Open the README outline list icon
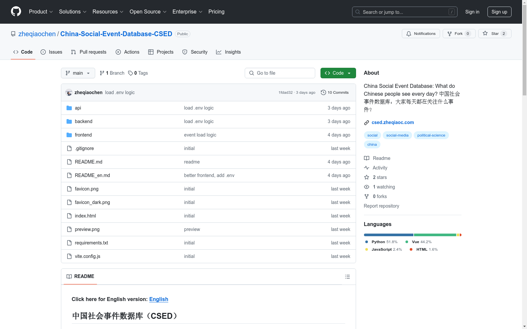The height and width of the screenshot is (329, 527). pyautogui.click(x=347, y=277)
